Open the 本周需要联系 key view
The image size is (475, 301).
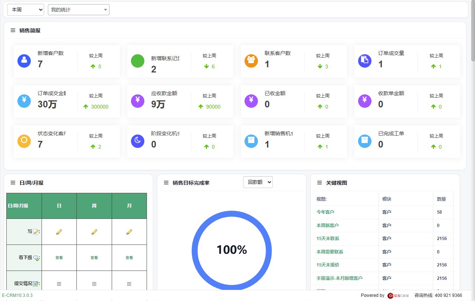pyautogui.click(x=330, y=252)
